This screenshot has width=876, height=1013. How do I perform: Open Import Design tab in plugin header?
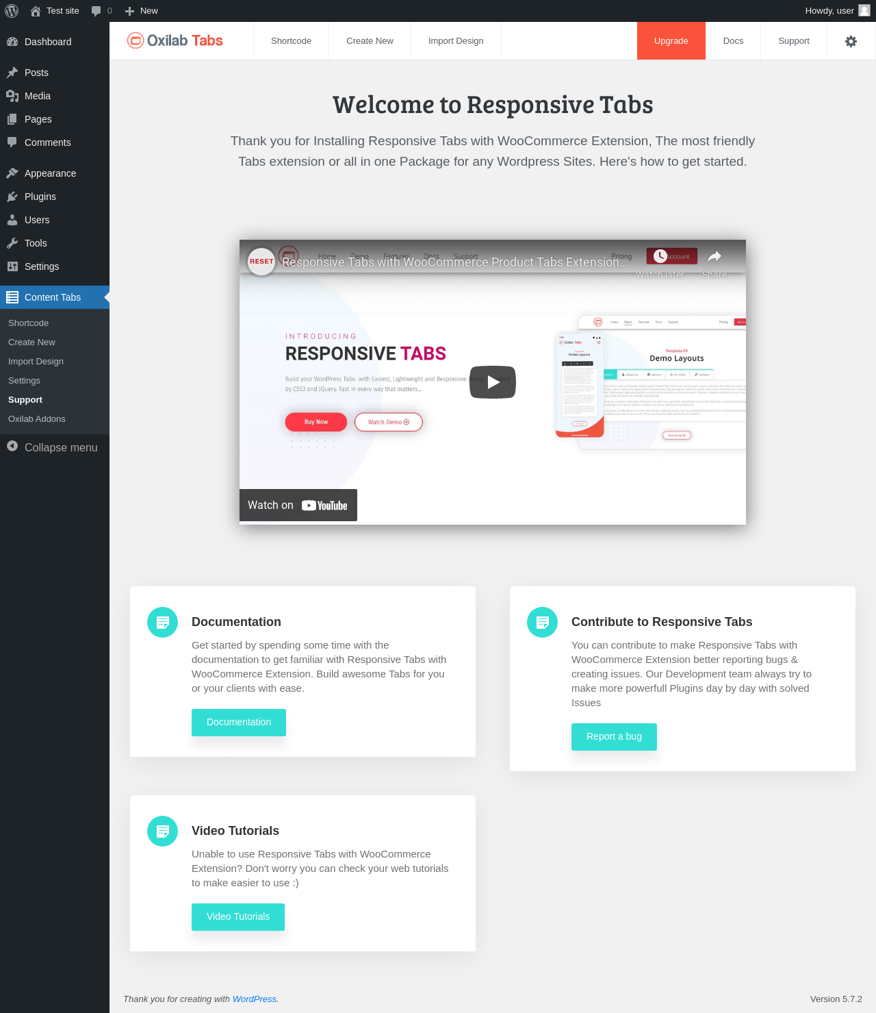(x=456, y=41)
